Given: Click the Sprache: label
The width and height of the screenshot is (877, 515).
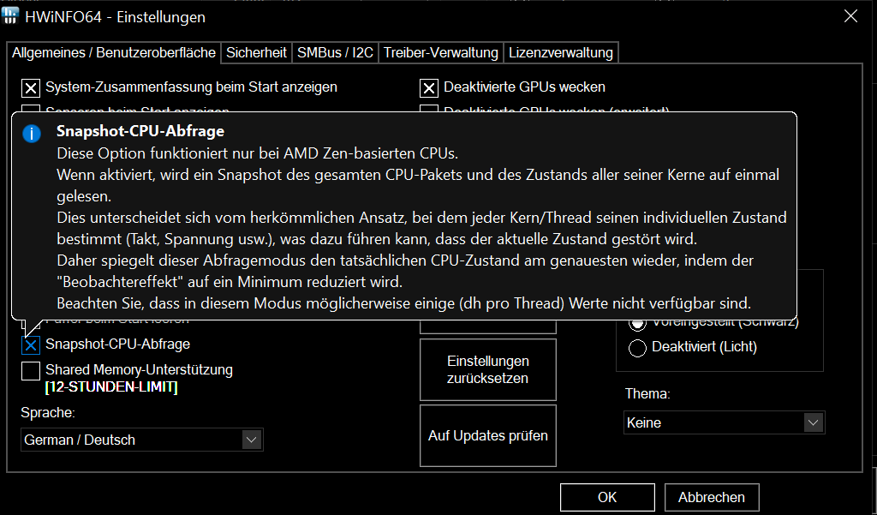Looking at the screenshot, I should coord(48,412).
